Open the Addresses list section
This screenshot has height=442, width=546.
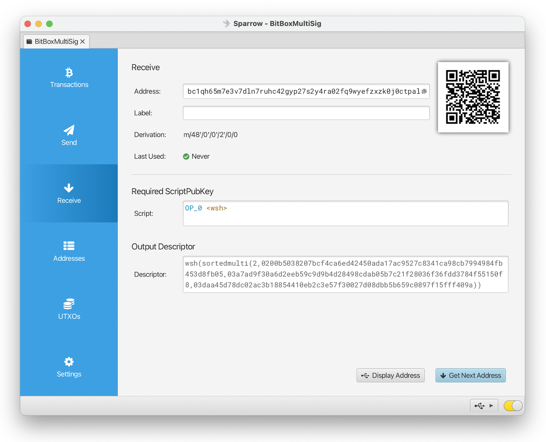tap(69, 251)
